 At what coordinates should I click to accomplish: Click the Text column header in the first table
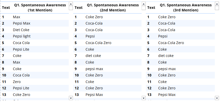[x=6, y=8]
